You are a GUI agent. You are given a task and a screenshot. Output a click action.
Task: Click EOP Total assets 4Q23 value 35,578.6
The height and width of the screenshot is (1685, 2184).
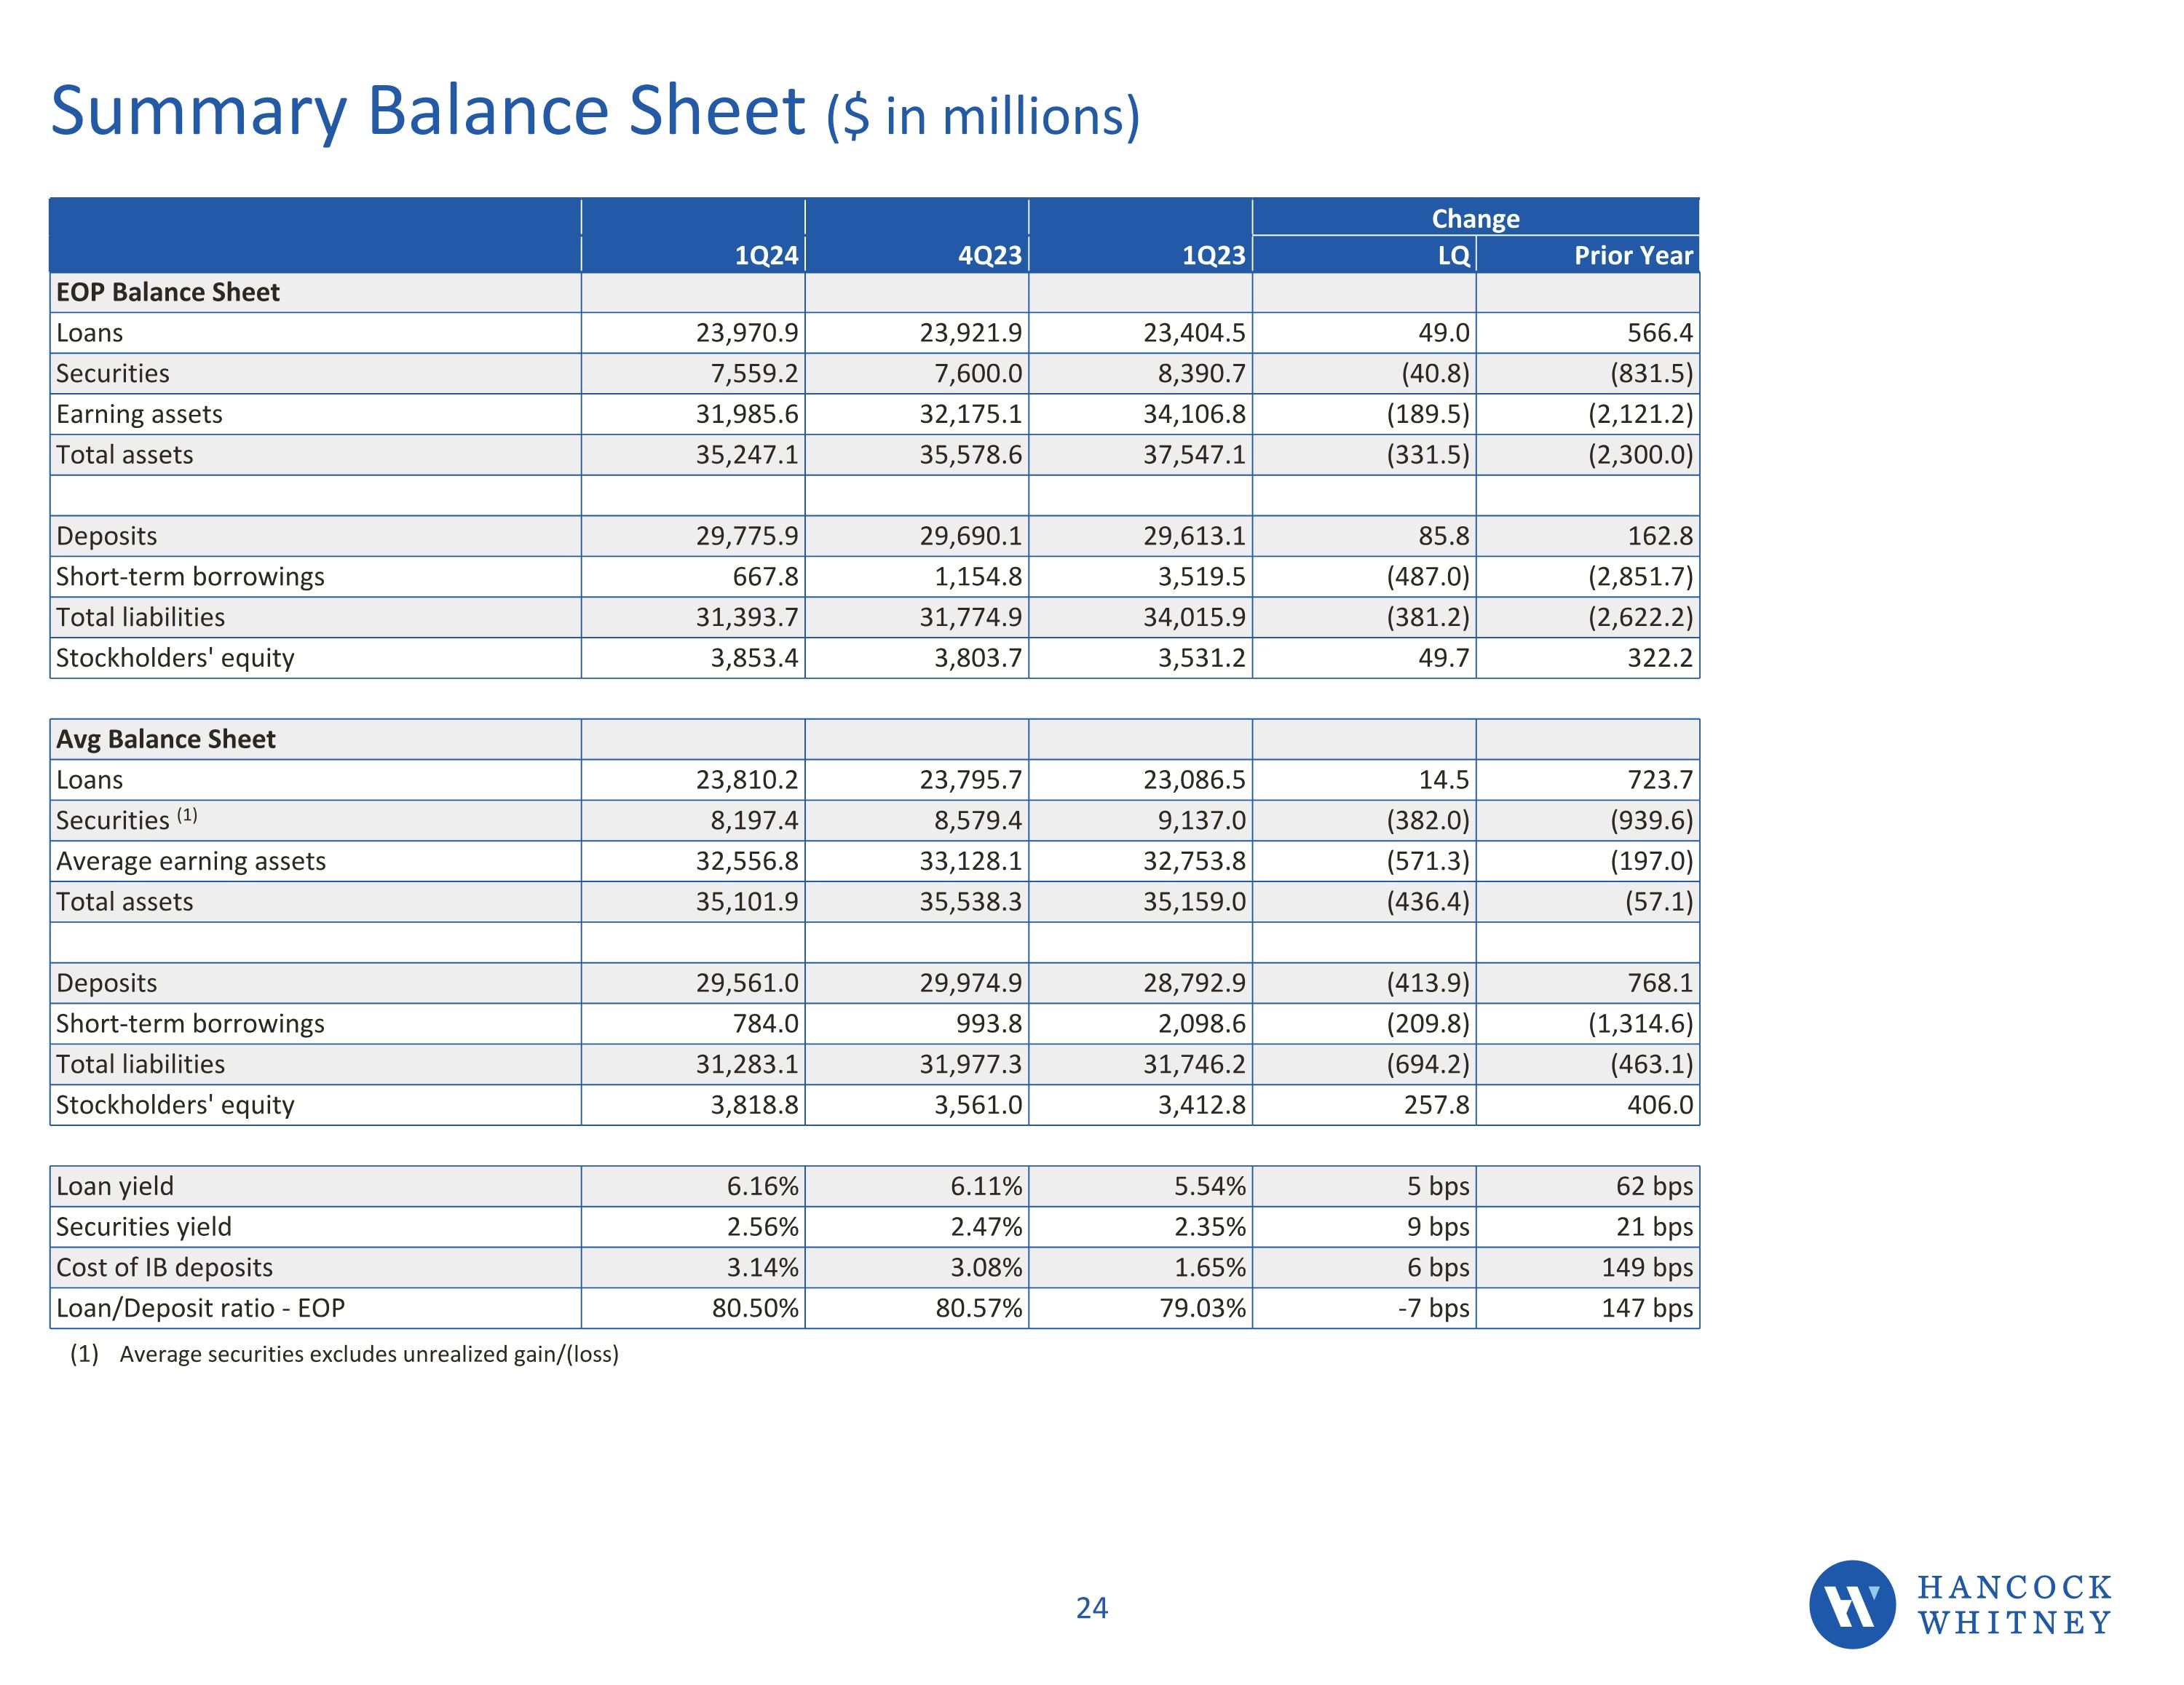(970, 455)
